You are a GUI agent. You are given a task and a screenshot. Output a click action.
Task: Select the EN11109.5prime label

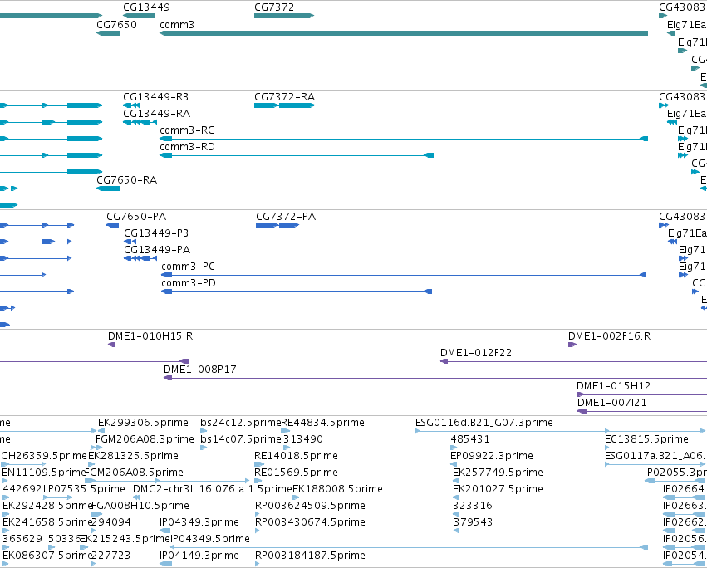[44, 473]
